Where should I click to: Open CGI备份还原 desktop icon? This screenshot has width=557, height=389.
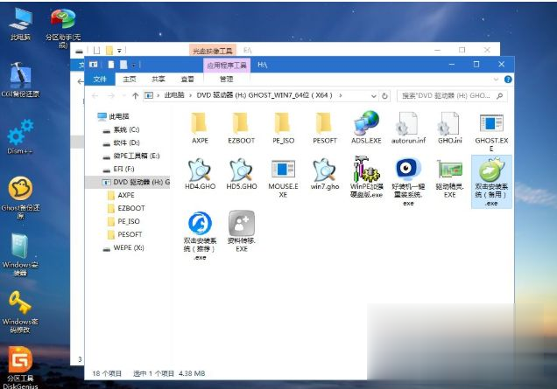pos(20,80)
